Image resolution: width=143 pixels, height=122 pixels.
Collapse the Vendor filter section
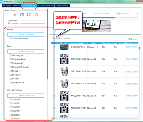click(x=43, y=29)
